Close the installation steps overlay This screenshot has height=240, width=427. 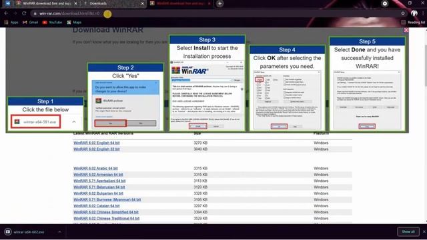[406, 30]
